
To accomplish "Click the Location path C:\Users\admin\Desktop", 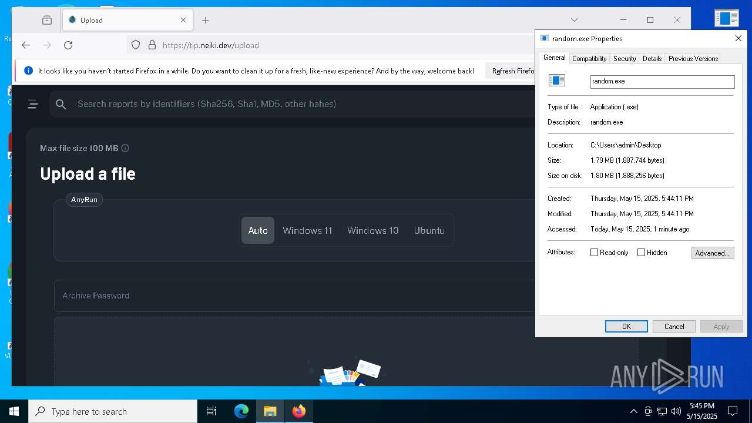I will coord(626,145).
